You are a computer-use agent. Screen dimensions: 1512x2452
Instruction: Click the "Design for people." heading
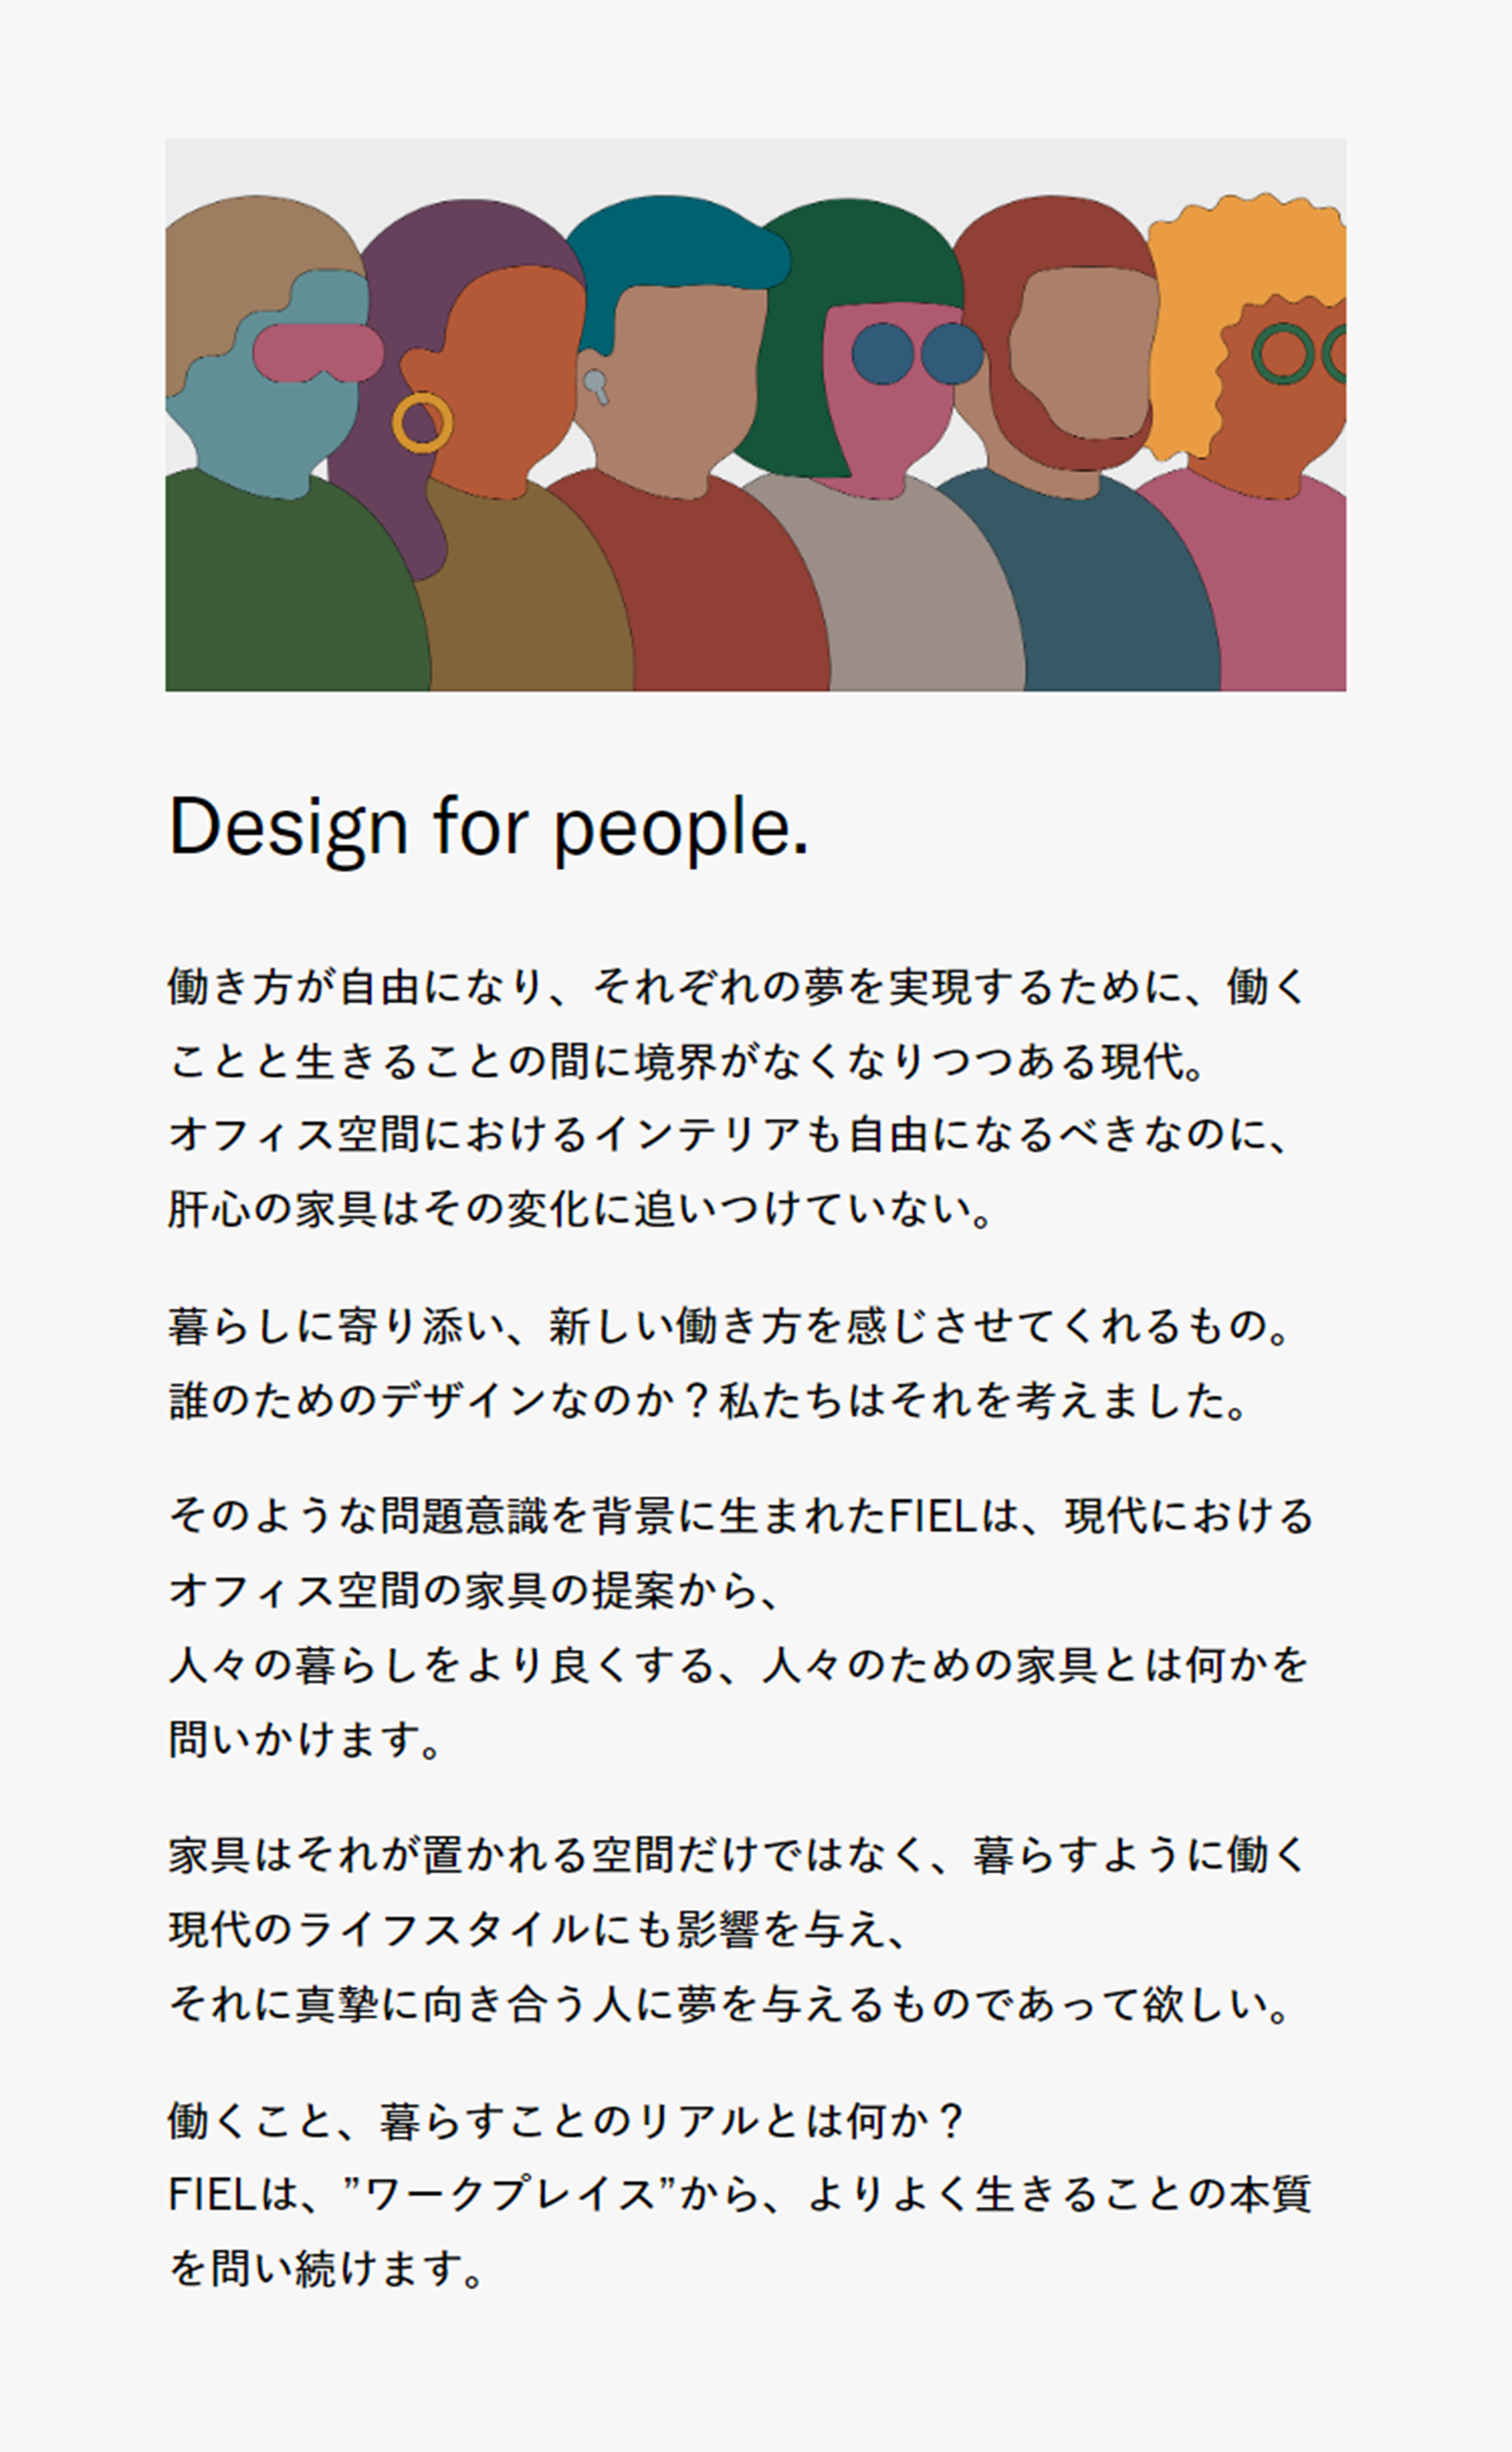488,827
